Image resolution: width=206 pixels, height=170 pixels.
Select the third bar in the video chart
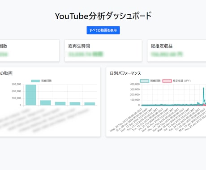[x=60, y=103]
